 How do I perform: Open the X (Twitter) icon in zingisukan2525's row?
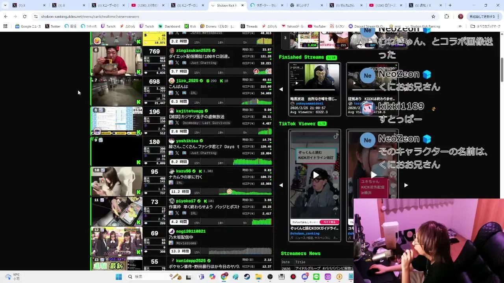(177, 63)
